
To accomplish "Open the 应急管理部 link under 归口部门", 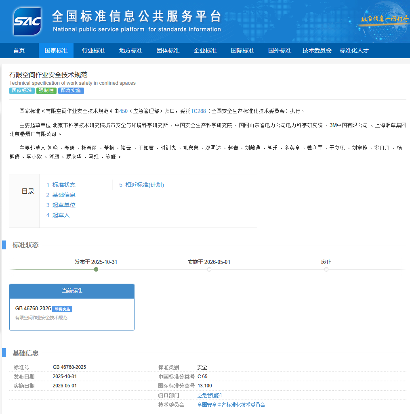I will tap(209, 395).
